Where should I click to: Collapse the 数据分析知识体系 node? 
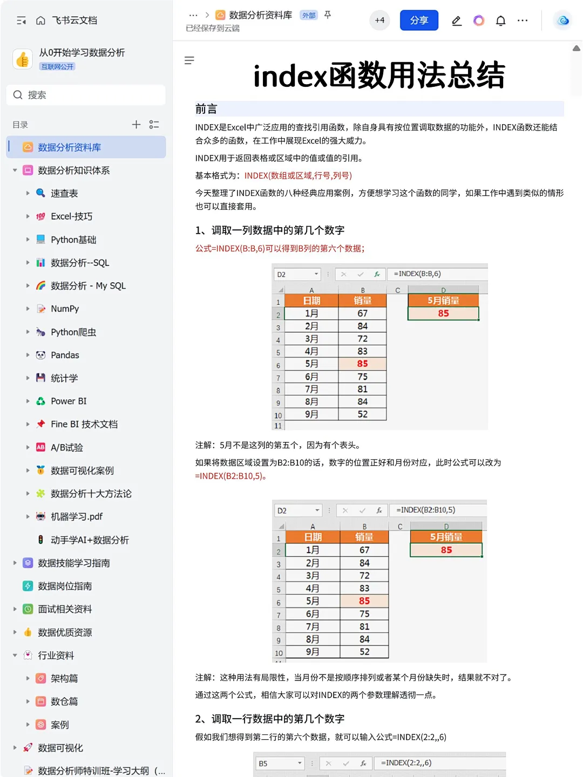[x=15, y=171]
